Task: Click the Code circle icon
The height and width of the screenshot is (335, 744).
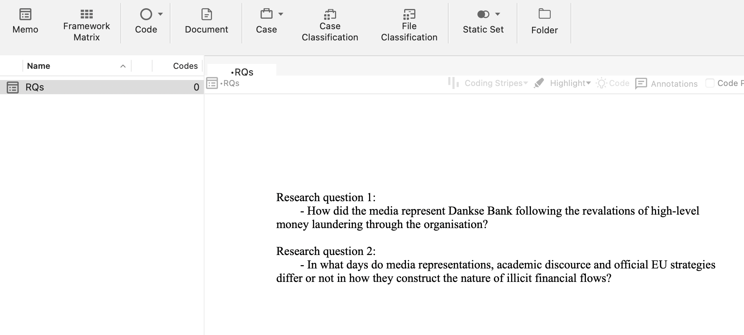Action: [x=146, y=15]
